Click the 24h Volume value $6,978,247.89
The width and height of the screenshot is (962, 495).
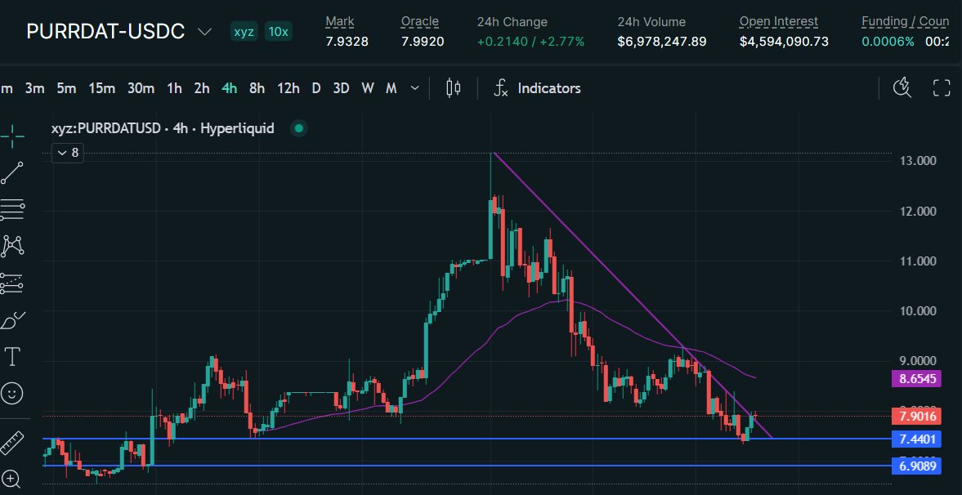pos(662,42)
